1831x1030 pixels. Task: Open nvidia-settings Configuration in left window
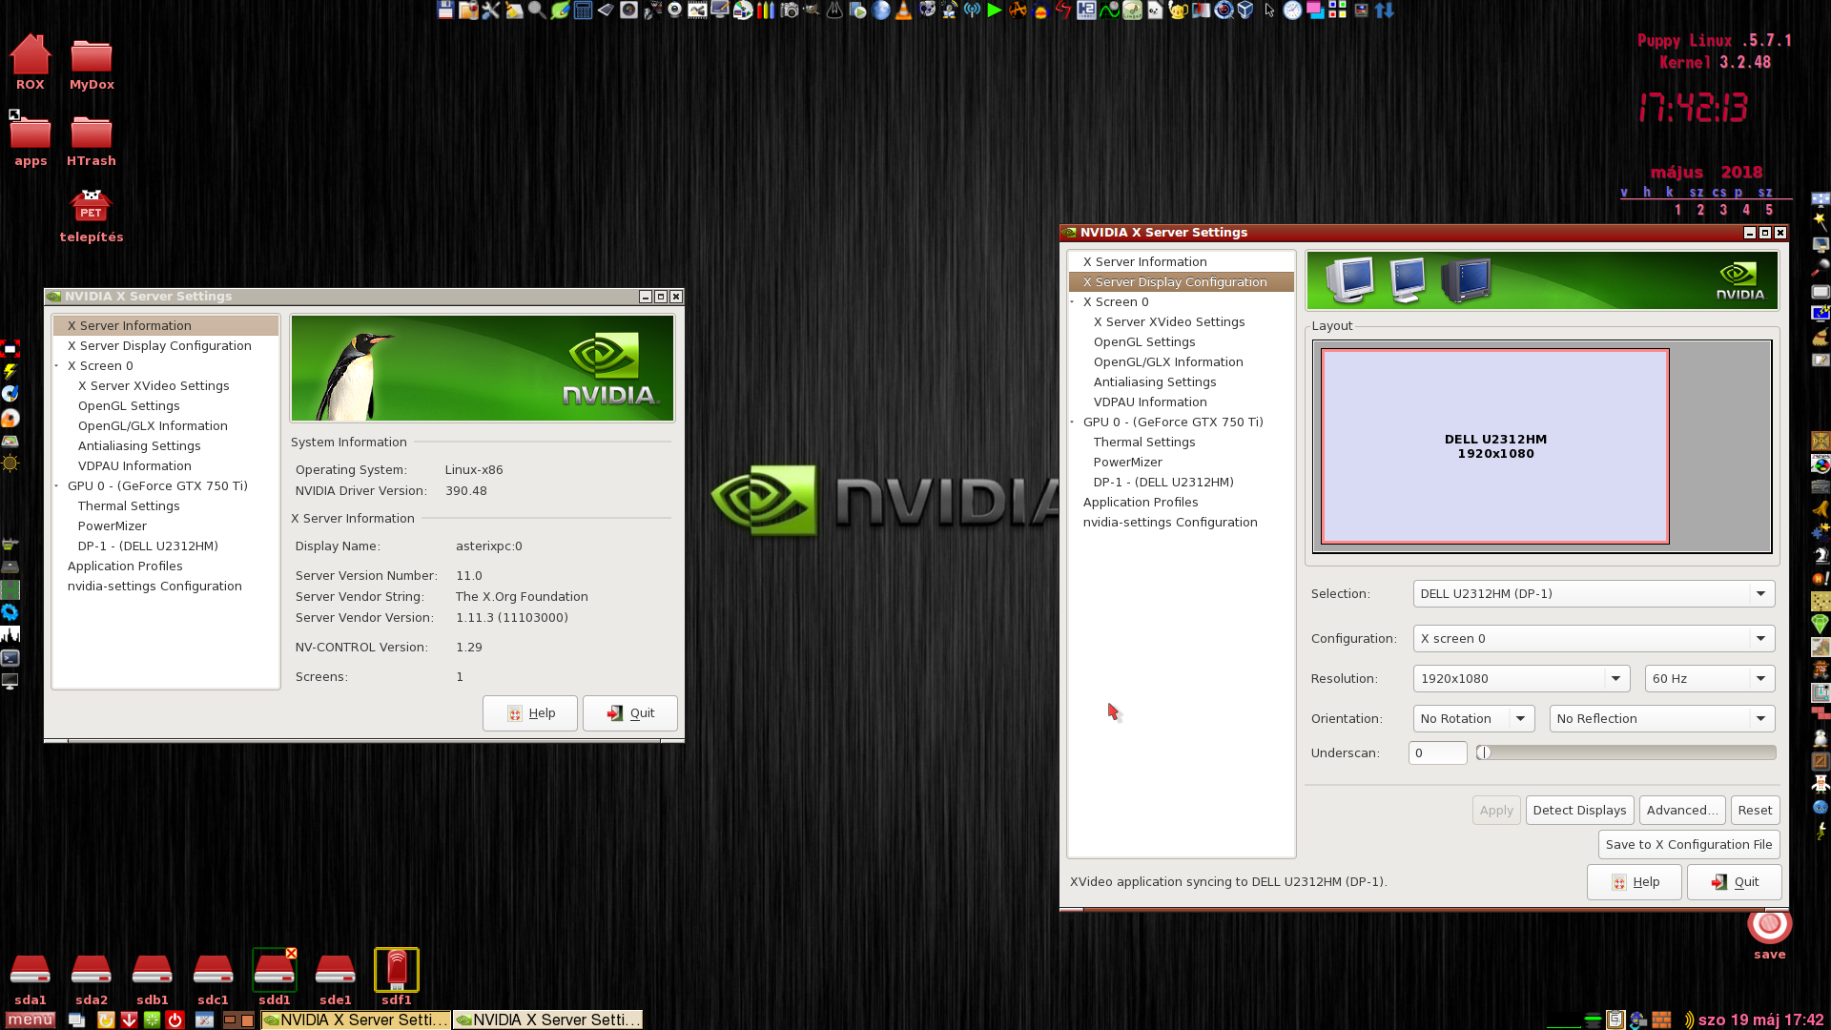coord(154,586)
